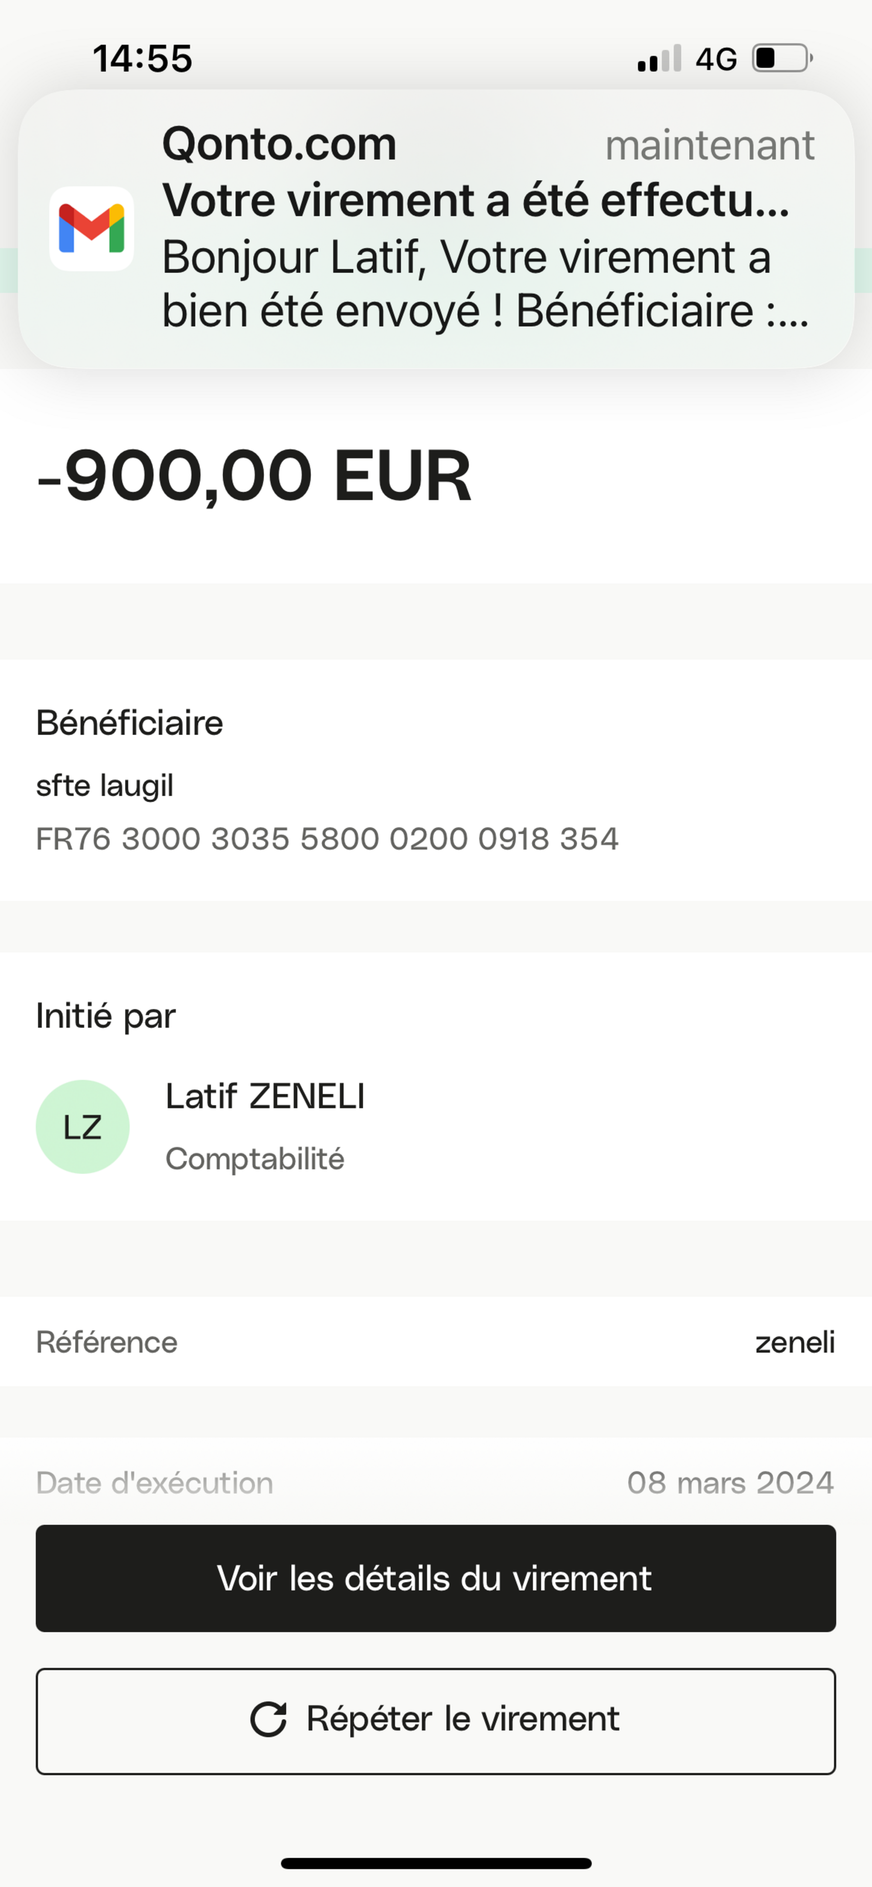Tap the battery icon in status bar

click(782, 58)
